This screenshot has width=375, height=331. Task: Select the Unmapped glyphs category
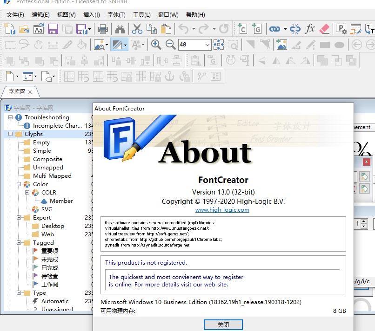tap(48, 168)
